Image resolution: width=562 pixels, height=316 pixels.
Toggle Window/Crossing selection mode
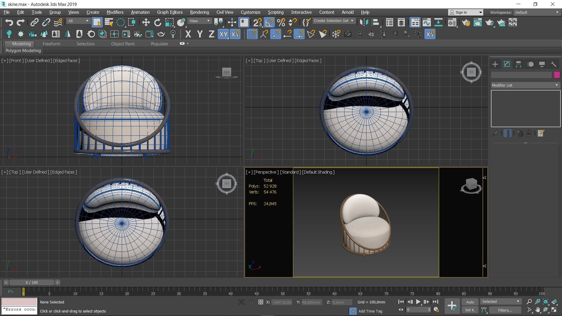132,23
